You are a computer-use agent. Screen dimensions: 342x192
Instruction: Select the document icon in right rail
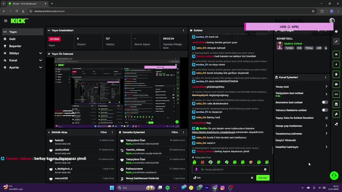pyautogui.click(x=336, y=74)
